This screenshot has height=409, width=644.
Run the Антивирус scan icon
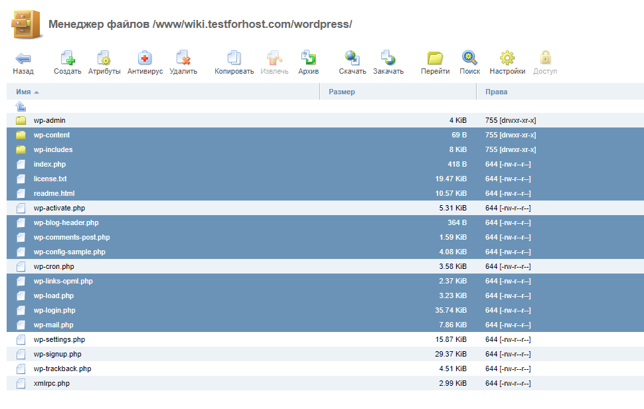[x=145, y=58]
